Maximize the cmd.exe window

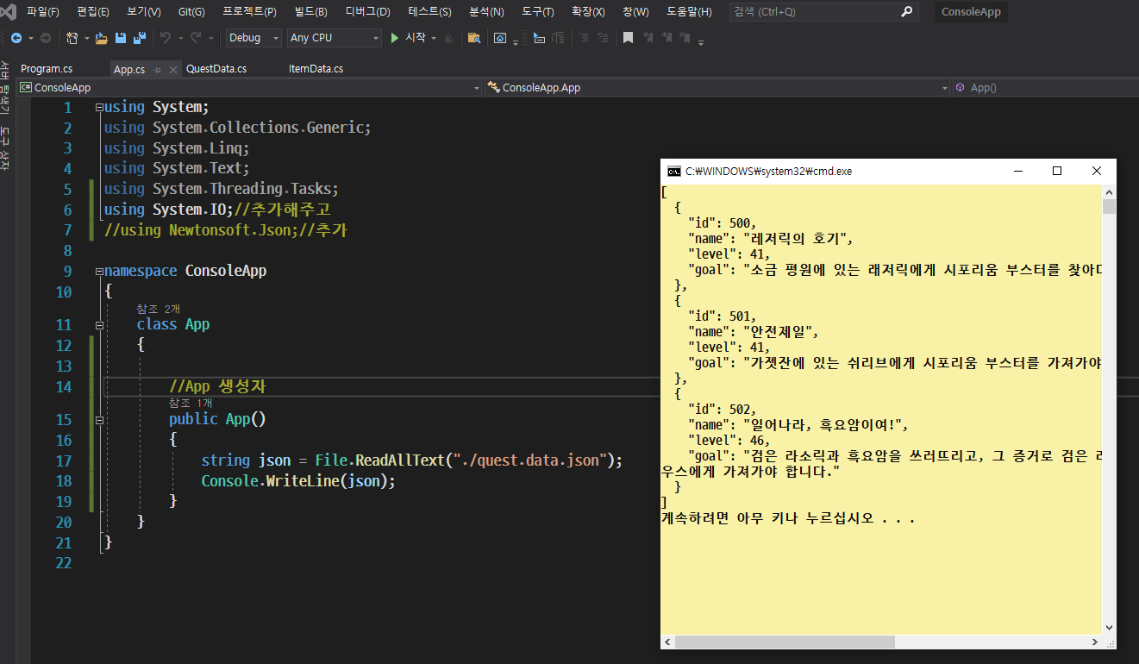tap(1057, 171)
